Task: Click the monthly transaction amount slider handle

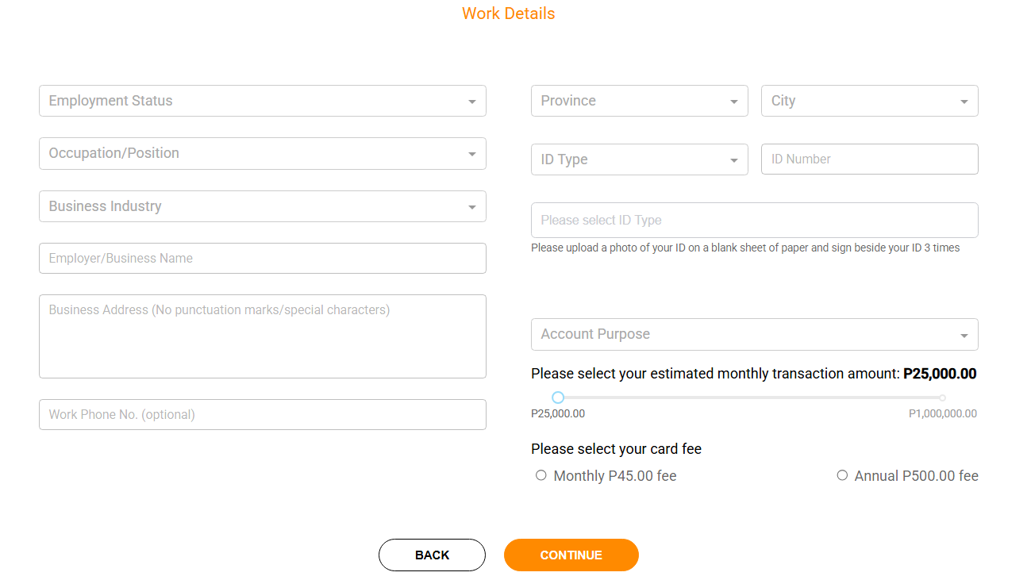Action: (x=558, y=397)
